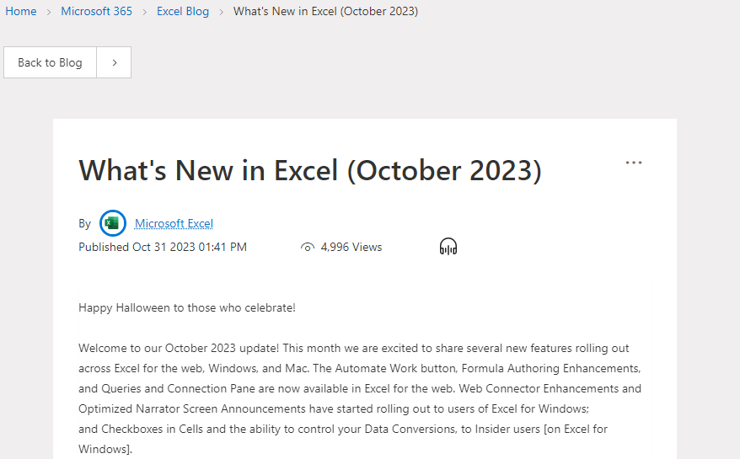Open the Microsoft Excel author profile link

(x=174, y=223)
